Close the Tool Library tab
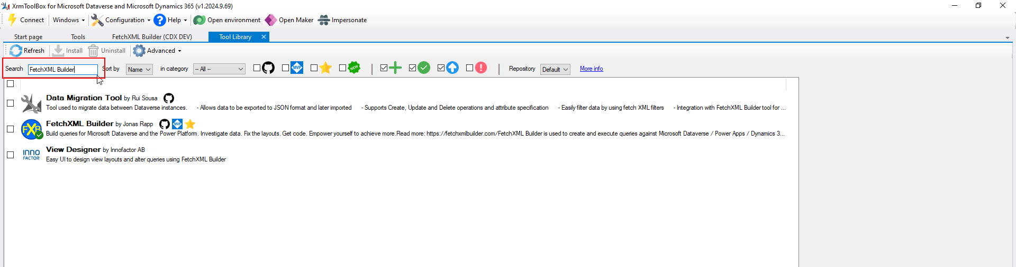 click(264, 37)
